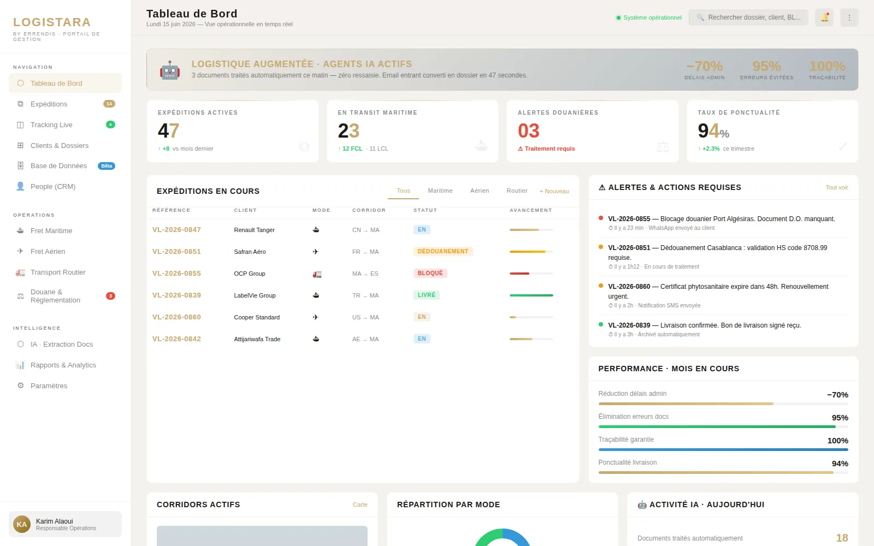
Task: Click Tout voir in the alerts panel
Action: pyautogui.click(x=837, y=188)
